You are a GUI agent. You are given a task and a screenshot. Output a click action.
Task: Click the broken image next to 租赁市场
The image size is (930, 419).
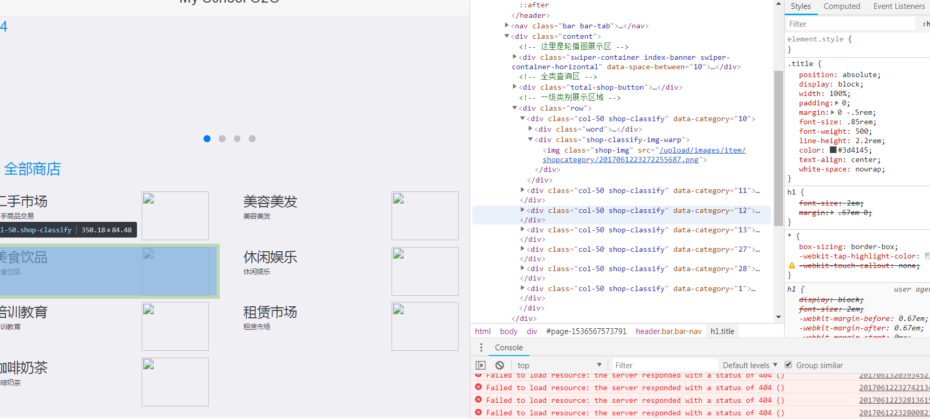425,326
